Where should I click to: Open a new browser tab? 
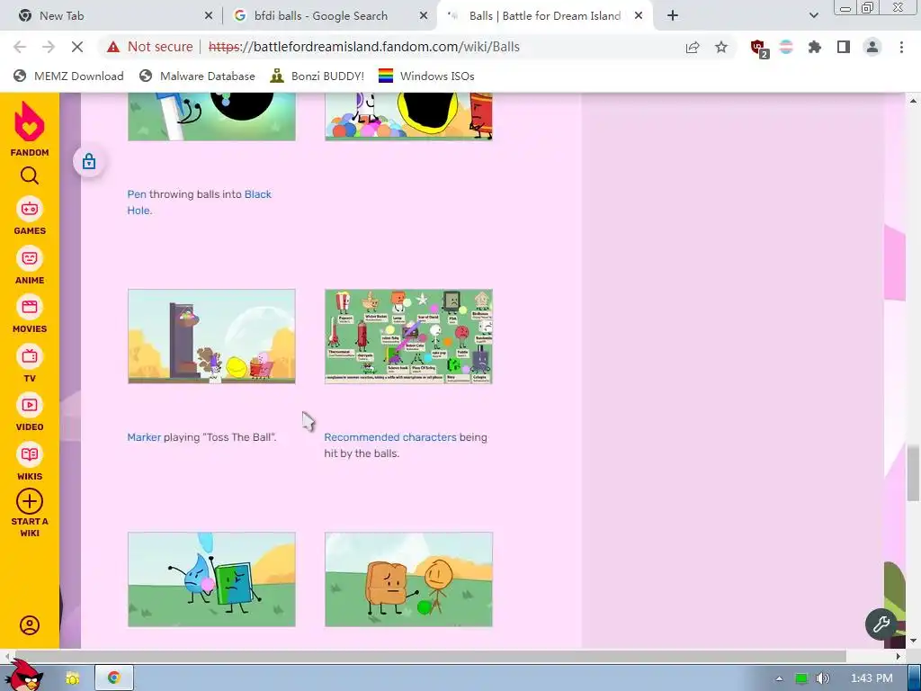click(673, 16)
